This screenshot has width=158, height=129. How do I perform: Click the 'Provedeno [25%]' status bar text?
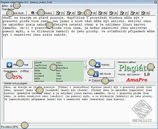pyautogui.click(x=9, y=127)
